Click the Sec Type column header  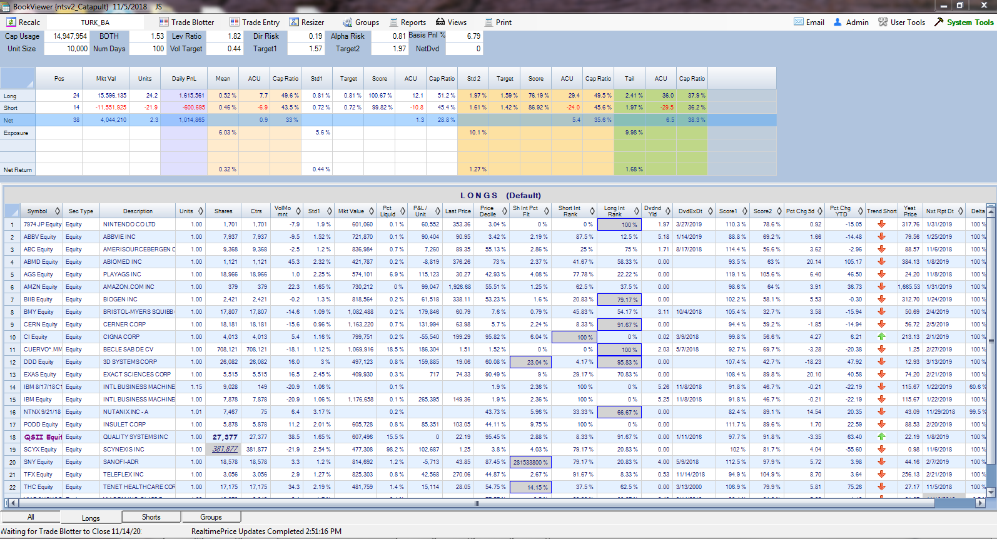tap(81, 211)
